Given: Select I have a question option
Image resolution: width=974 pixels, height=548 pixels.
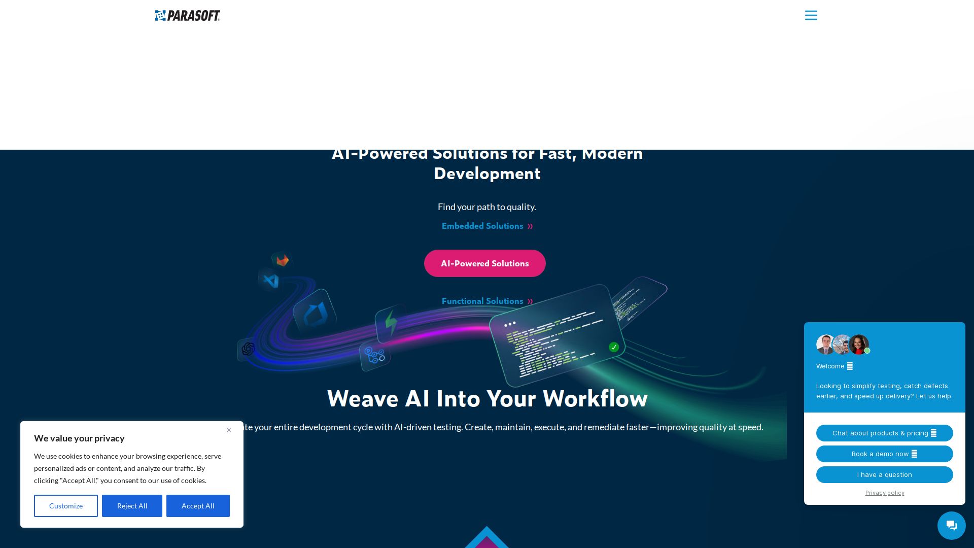Looking at the screenshot, I should coord(884,475).
